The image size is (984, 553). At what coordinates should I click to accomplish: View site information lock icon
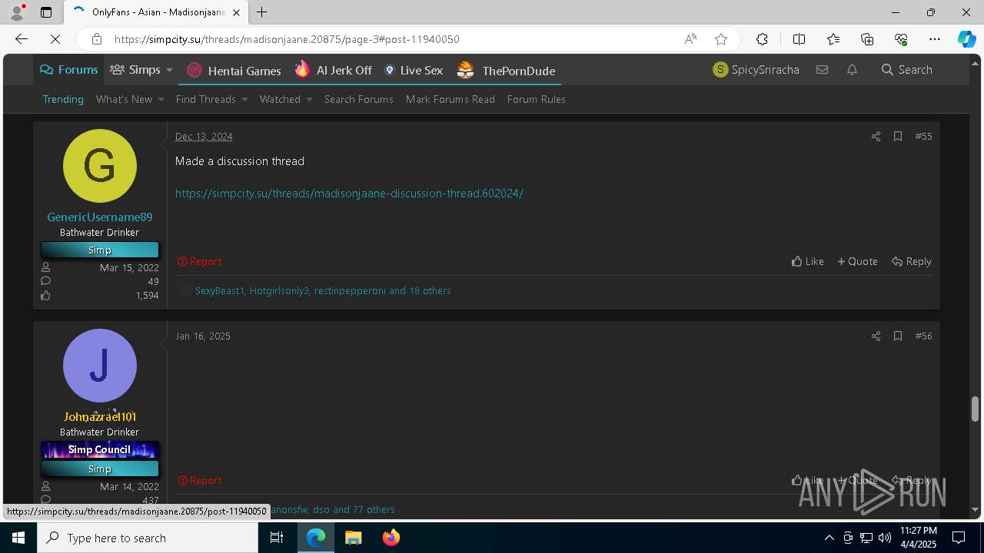[x=96, y=39]
